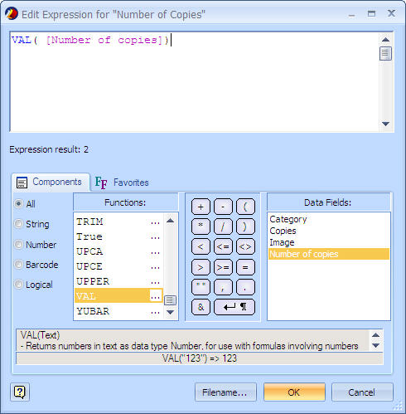The width and height of the screenshot is (406, 414).
Task: Insert double quotes into expression
Action: click(x=201, y=287)
